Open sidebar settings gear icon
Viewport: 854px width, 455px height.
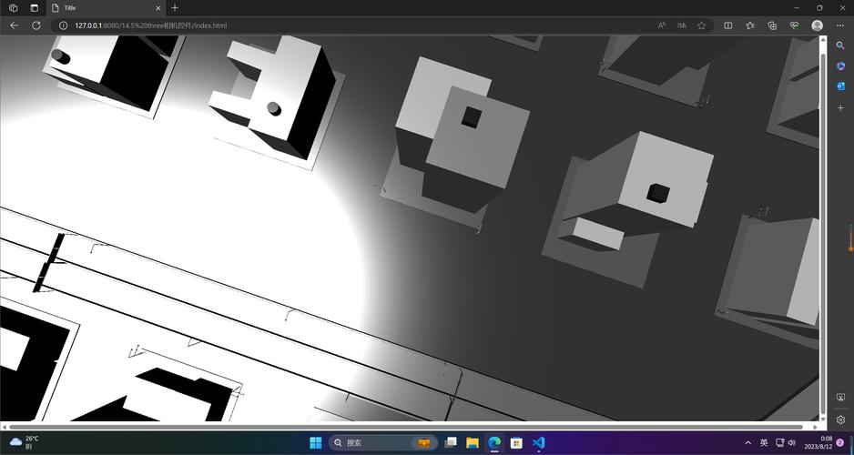[840, 420]
